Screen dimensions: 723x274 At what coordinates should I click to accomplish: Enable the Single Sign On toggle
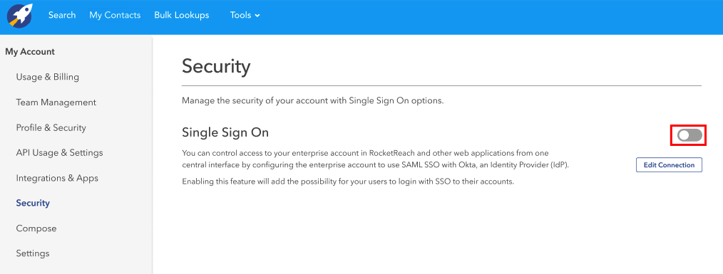(689, 135)
